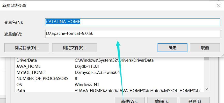This screenshot has width=224, height=103.
Task: Click 删除(L) in the system variables window
Action: 195,100
